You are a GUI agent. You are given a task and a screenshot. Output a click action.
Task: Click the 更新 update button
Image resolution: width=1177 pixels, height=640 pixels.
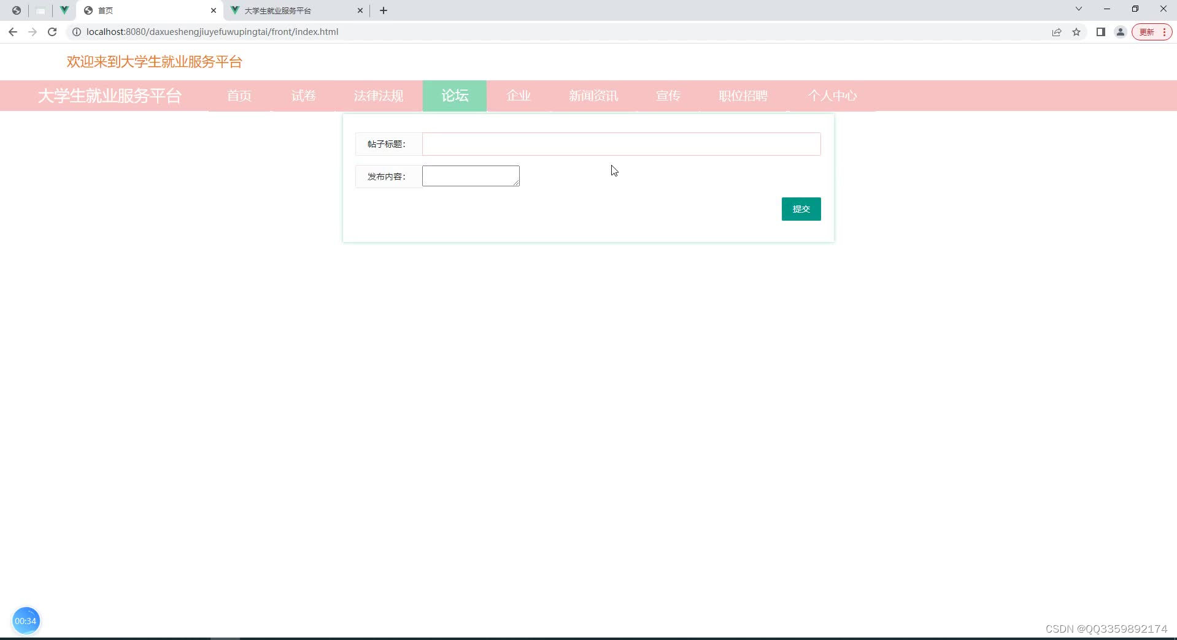[1152, 32]
